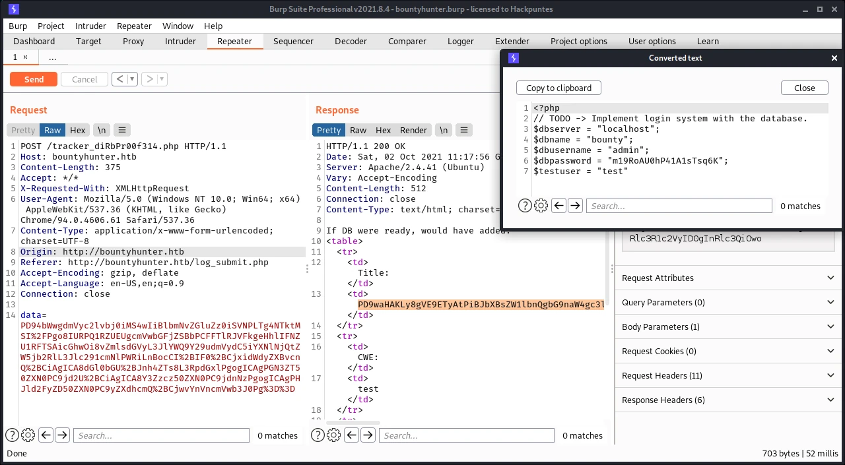The height and width of the screenshot is (465, 845).
Task: Switch to the Comparer tab
Action: click(407, 41)
